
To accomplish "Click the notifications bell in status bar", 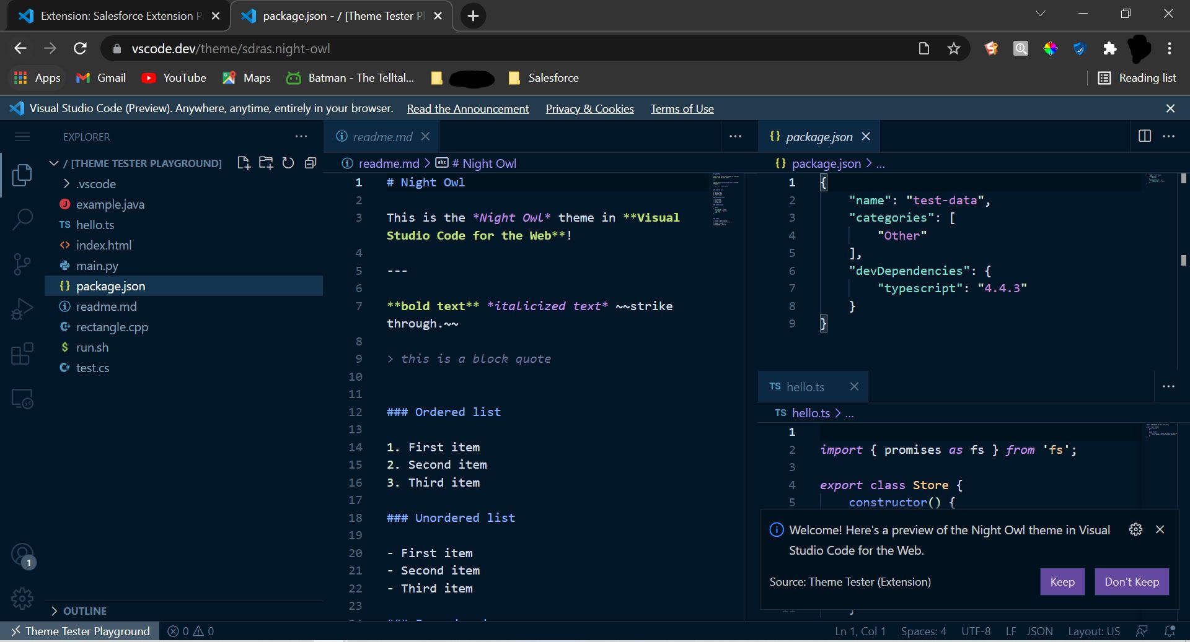I will click(x=1170, y=631).
